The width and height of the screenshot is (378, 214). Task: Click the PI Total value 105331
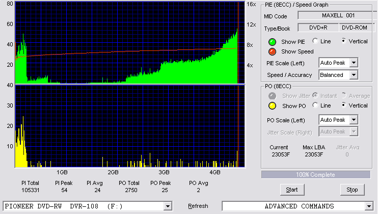click(x=31, y=190)
